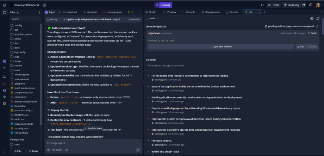Open the Agent tool in left rail
The width and height of the screenshot is (324, 156).
click(4, 61)
